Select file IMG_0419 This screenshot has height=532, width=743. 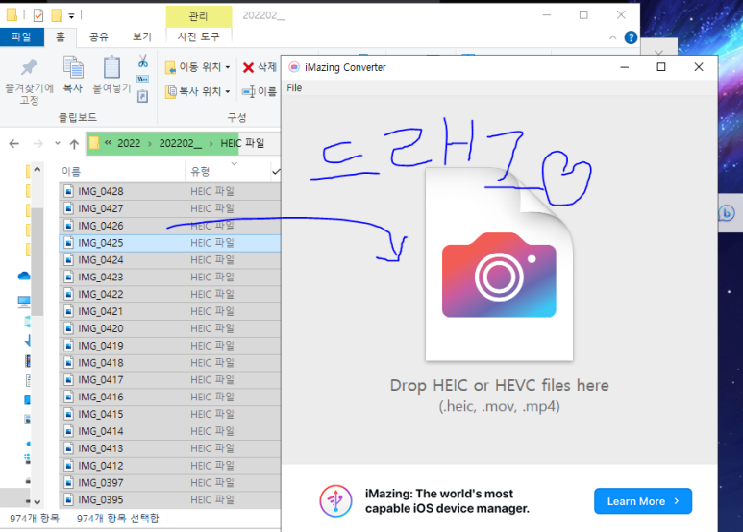(x=170, y=346)
